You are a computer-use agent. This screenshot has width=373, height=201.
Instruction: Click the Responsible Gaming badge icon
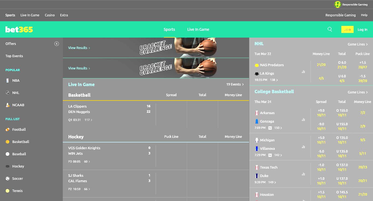(x=338, y=4)
